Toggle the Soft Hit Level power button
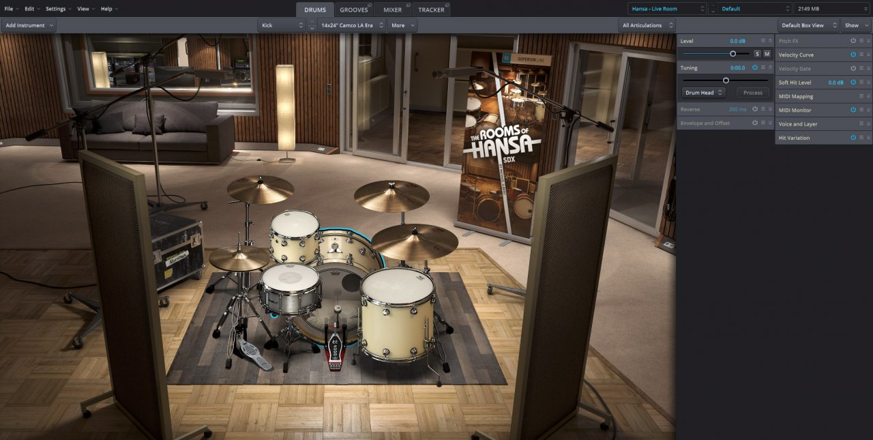 point(853,83)
